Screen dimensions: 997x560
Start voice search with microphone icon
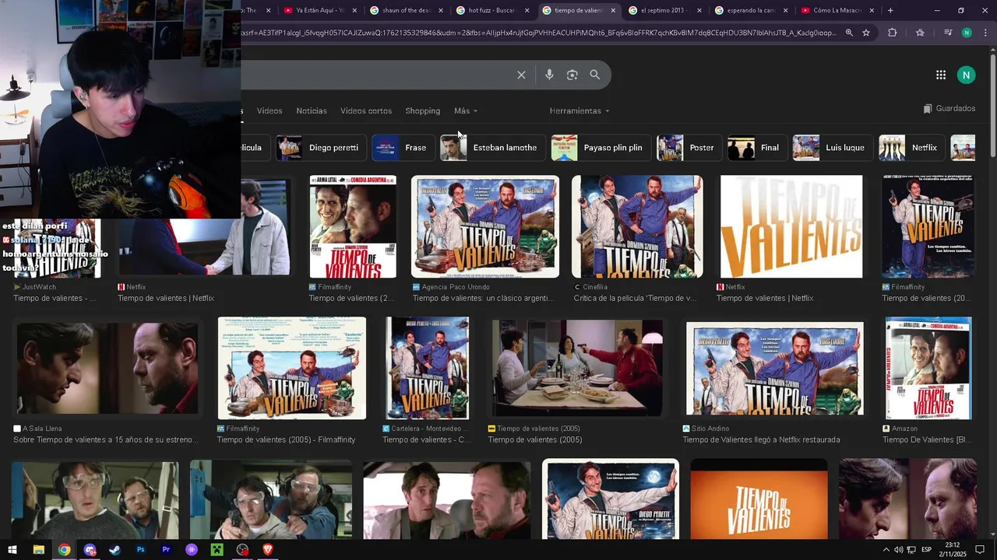(x=549, y=75)
